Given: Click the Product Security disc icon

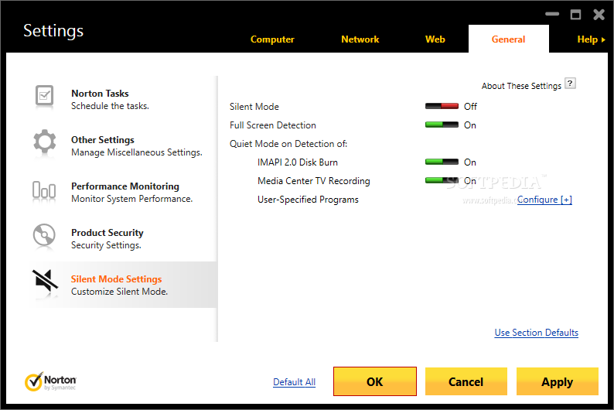Looking at the screenshot, I should coord(44,235).
